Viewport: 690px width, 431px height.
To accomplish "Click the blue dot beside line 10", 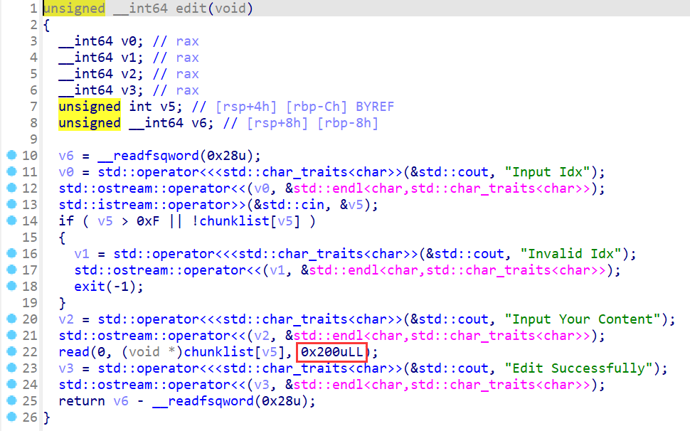I will coord(11,156).
